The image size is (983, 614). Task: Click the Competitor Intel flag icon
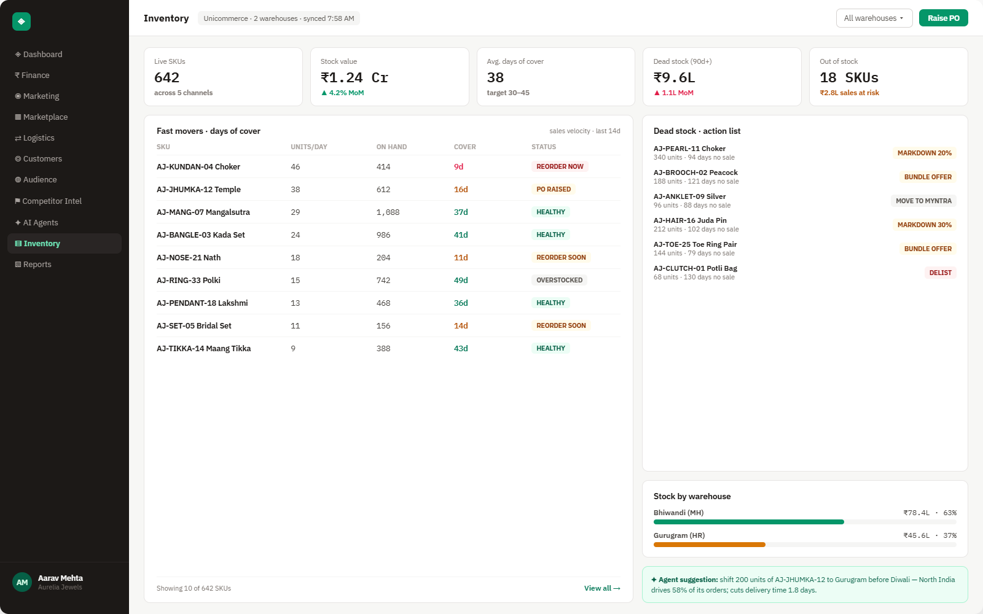click(17, 201)
